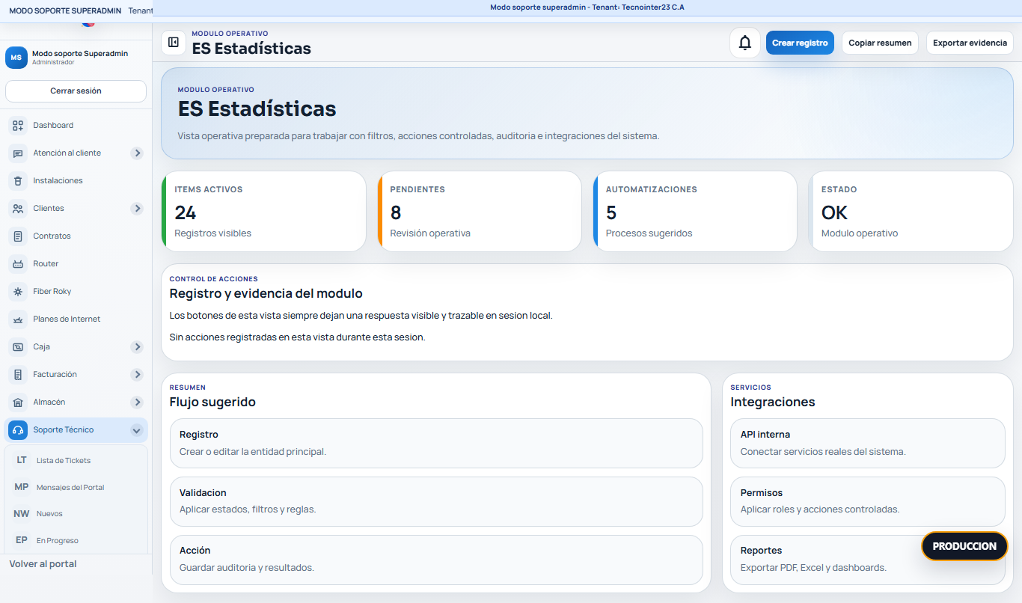Image resolution: width=1022 pixels, height=603 pixels.
Task: Open the Permisos integration card
Action: tap(868, 501)
